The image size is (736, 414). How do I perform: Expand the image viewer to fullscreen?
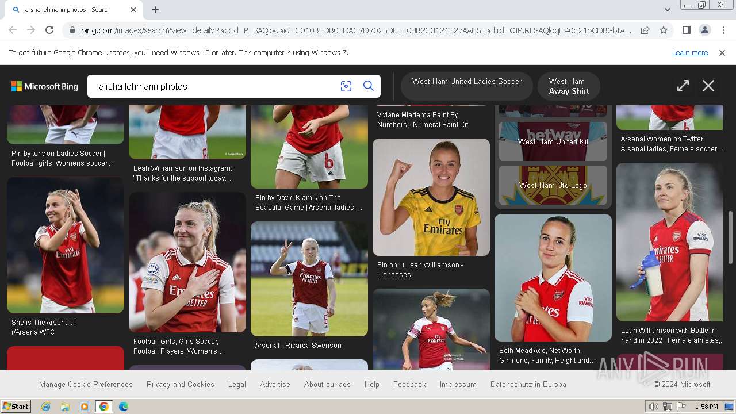tap(683, 86)
